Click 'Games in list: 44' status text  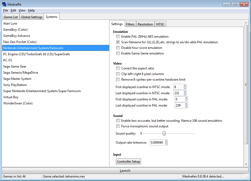pyautogui.click(x=14, y=176)
